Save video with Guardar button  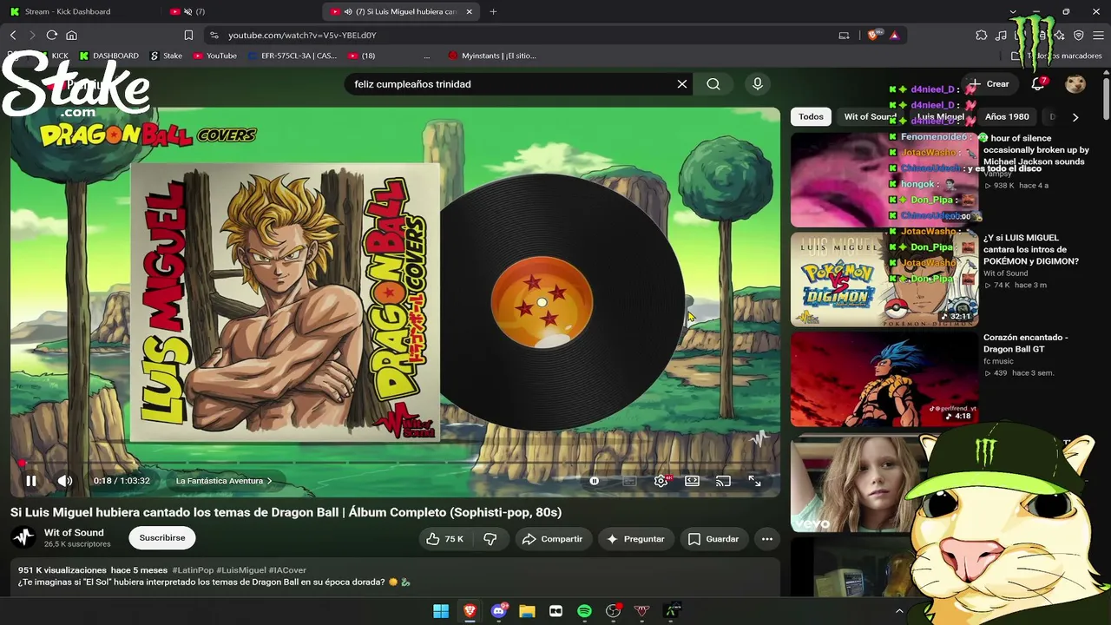(713, 539)
